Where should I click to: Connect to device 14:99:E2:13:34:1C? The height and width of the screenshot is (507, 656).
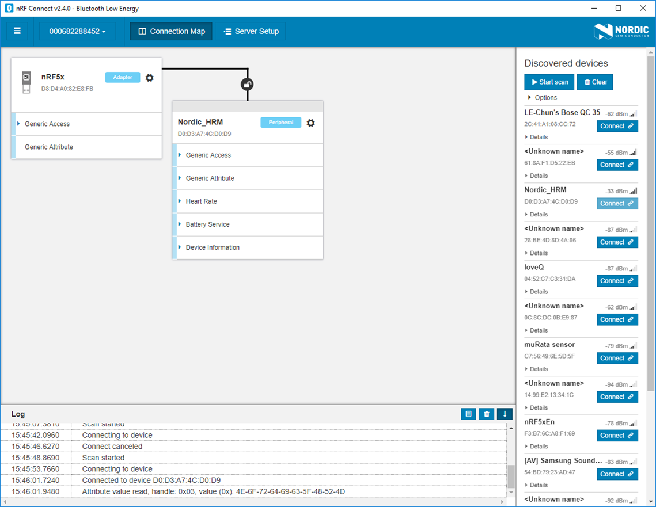tap(617, 397)
